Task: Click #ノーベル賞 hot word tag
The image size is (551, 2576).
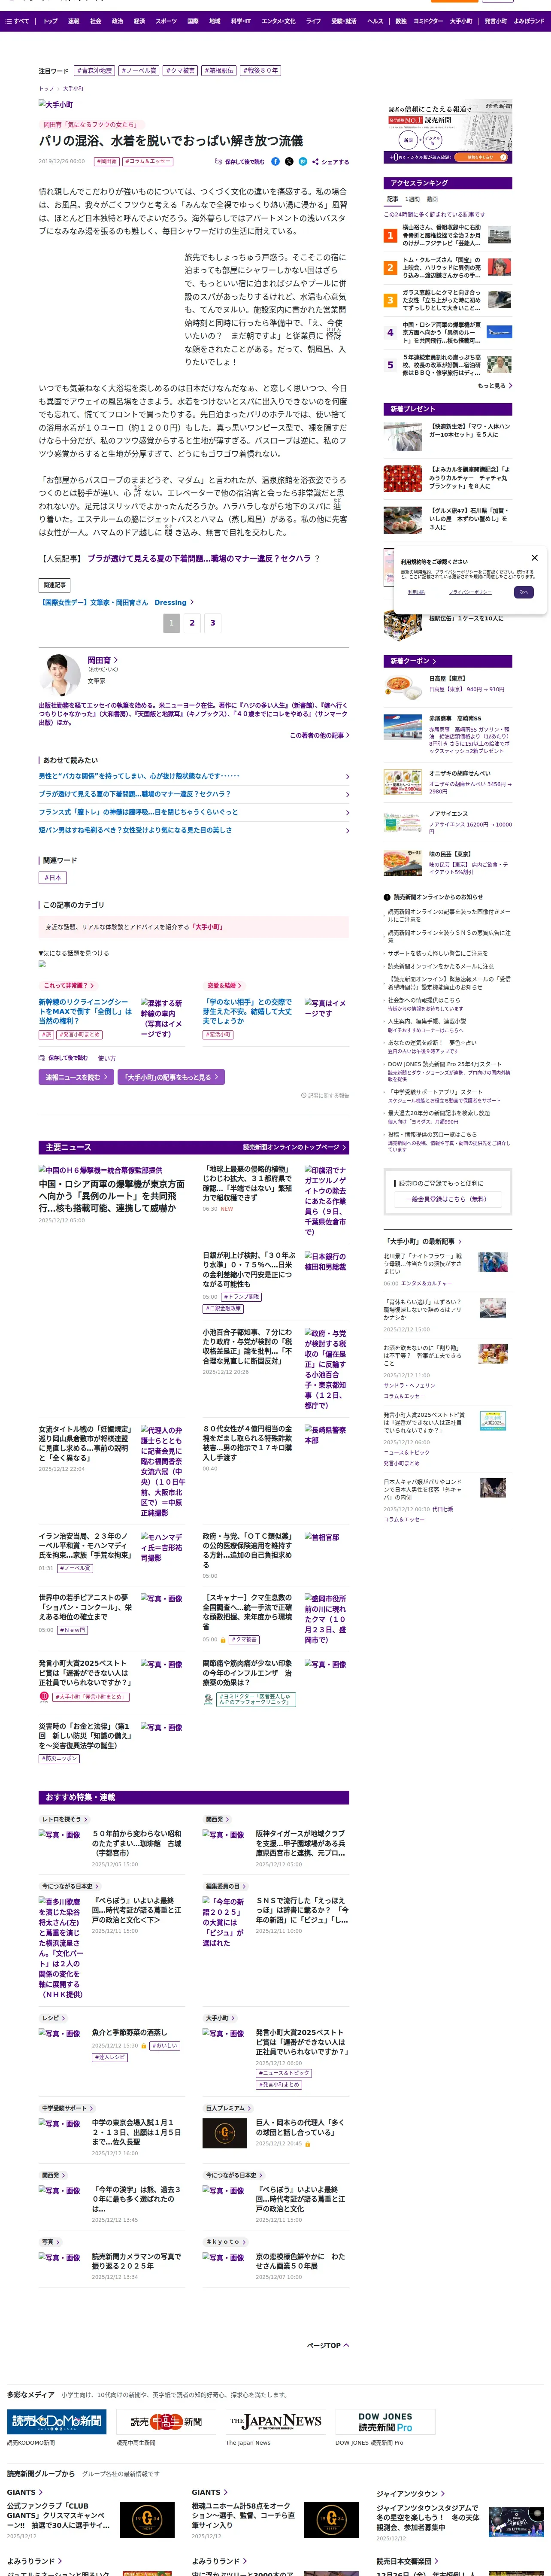Action: 138,71
